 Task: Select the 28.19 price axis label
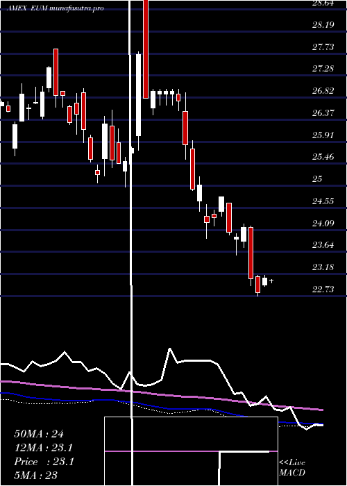[323, 25]
